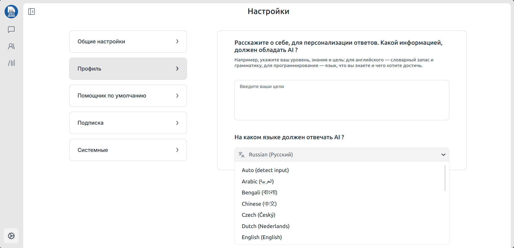Open Общие настройки section

[128, 41]
